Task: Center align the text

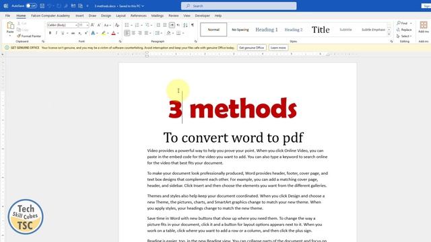Action: (x=133, y=33)
